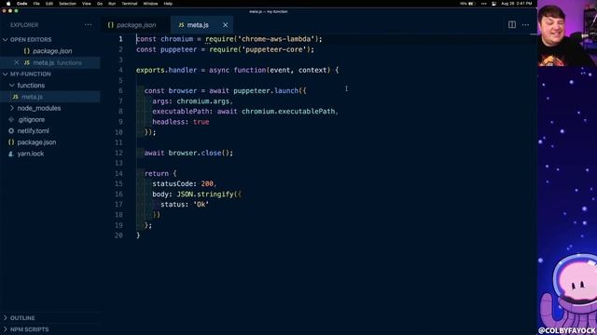The height and width of the screenshot is (335, 597).
Task: Click chromium.args on line 7
Action: click(x=203, y=101)
